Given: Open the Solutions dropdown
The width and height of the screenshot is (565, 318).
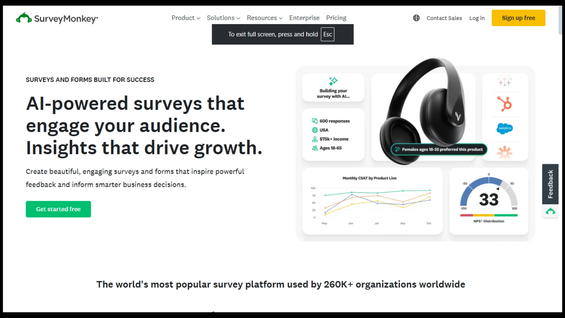Looking at the screenshot, I should pos(223,18).
